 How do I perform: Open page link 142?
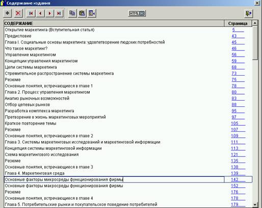coord(234,179)
